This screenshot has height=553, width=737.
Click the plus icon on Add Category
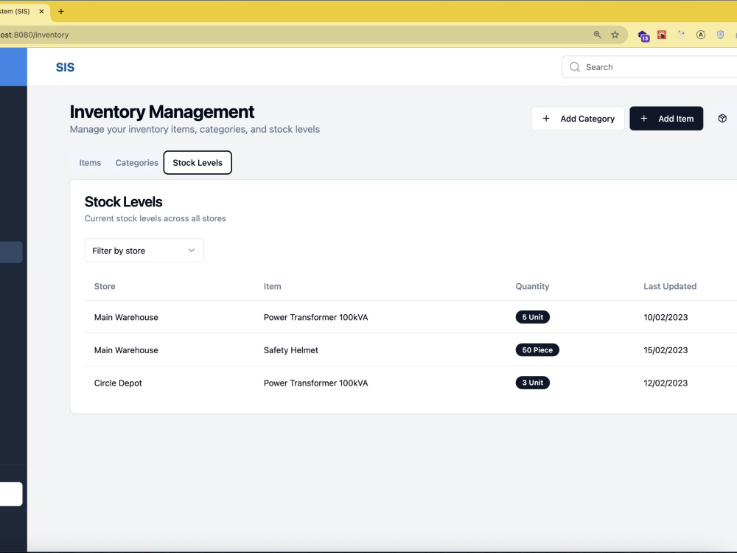tap(546, 119)
